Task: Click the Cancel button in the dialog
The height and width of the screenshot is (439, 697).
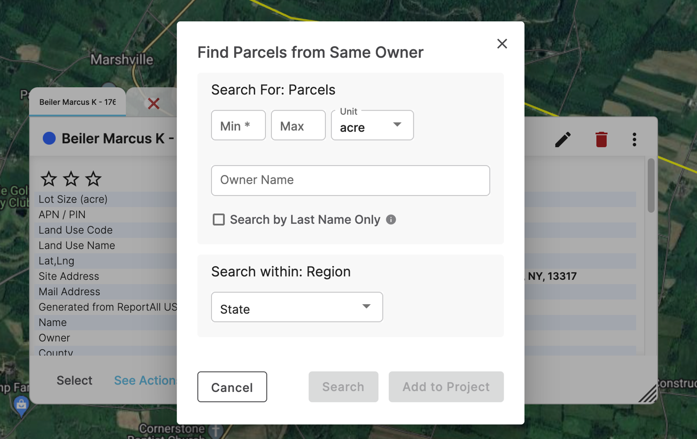Action: 232,387
